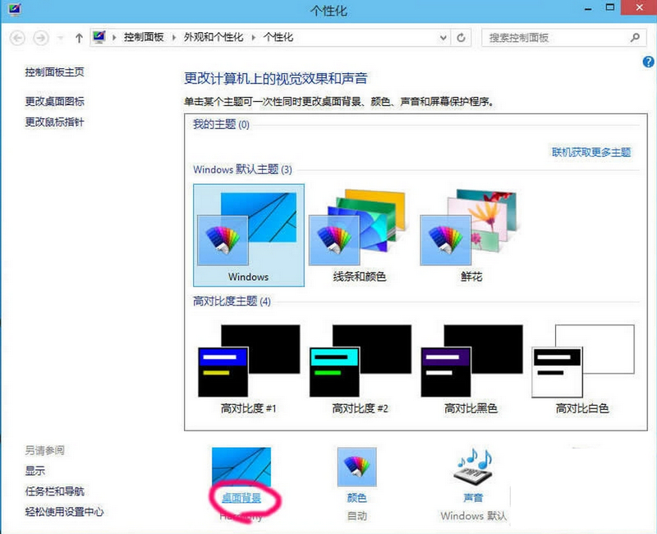Expand the address bar dropdown arrow
The height and width of the screenshot is (534, 657).
click(443, 37)
